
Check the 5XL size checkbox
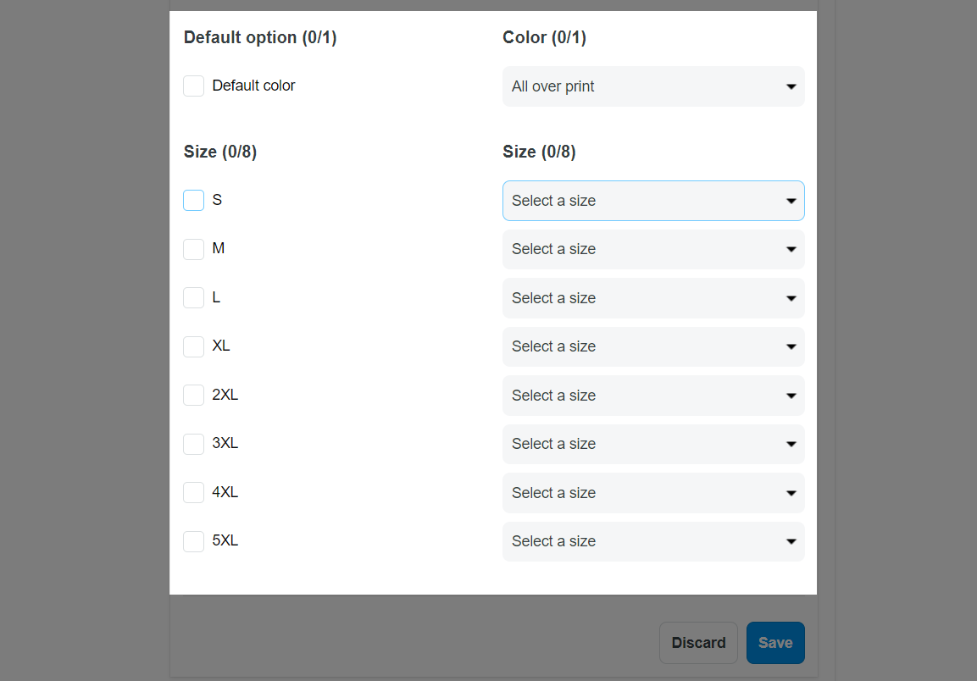pos(194,541)
